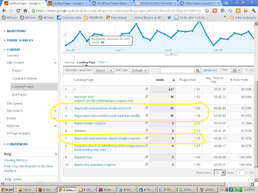The height and width of the screenshot is (193, 258).
Task: Click the December 28 chart data point
Action: 87,41
